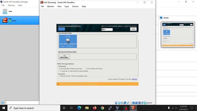Click the USB devices status icon
Viewport: 197px width, 111px height.
point(128,103)
